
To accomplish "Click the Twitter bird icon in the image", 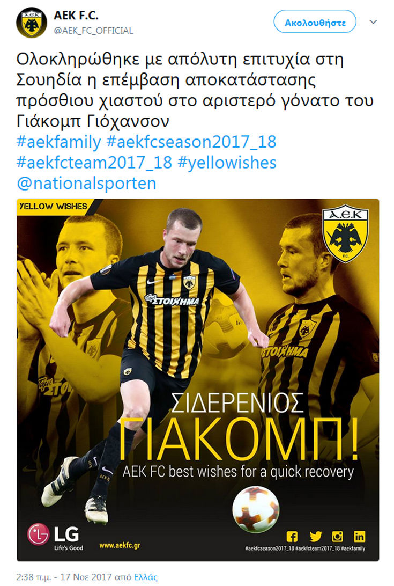I will tap(316, 537).
